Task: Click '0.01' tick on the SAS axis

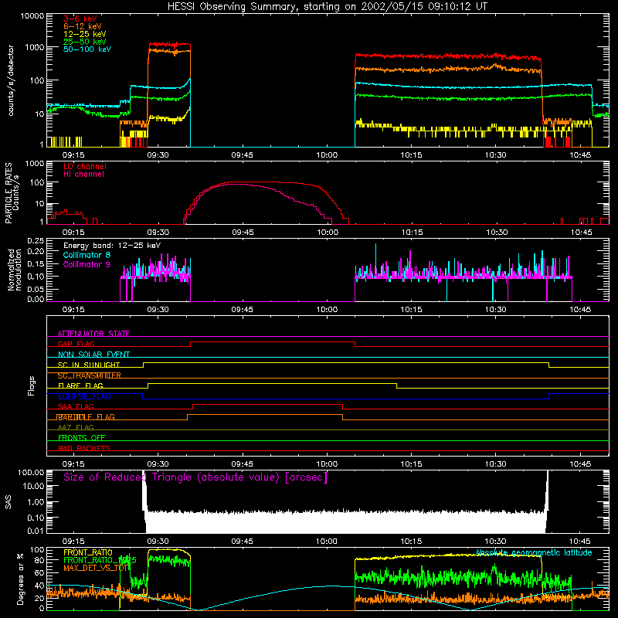Action: [36, 531]
